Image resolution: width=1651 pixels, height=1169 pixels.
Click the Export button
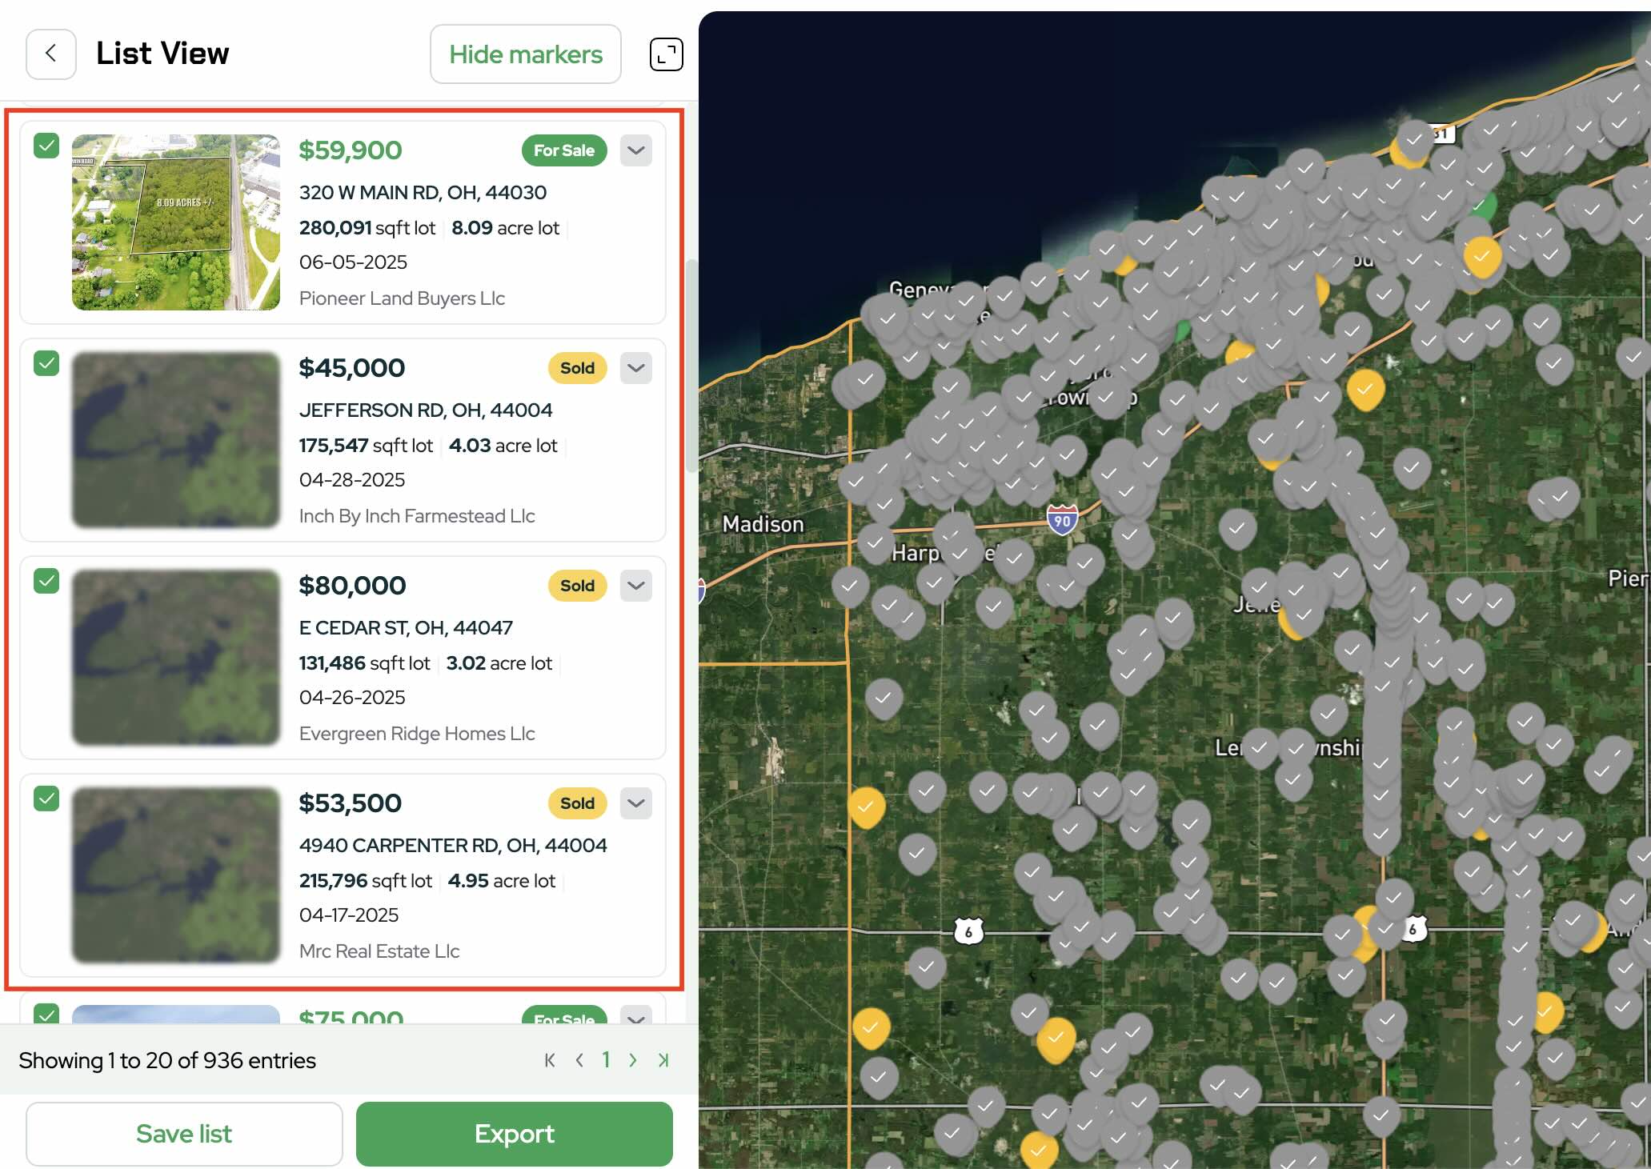[514, 1134]
